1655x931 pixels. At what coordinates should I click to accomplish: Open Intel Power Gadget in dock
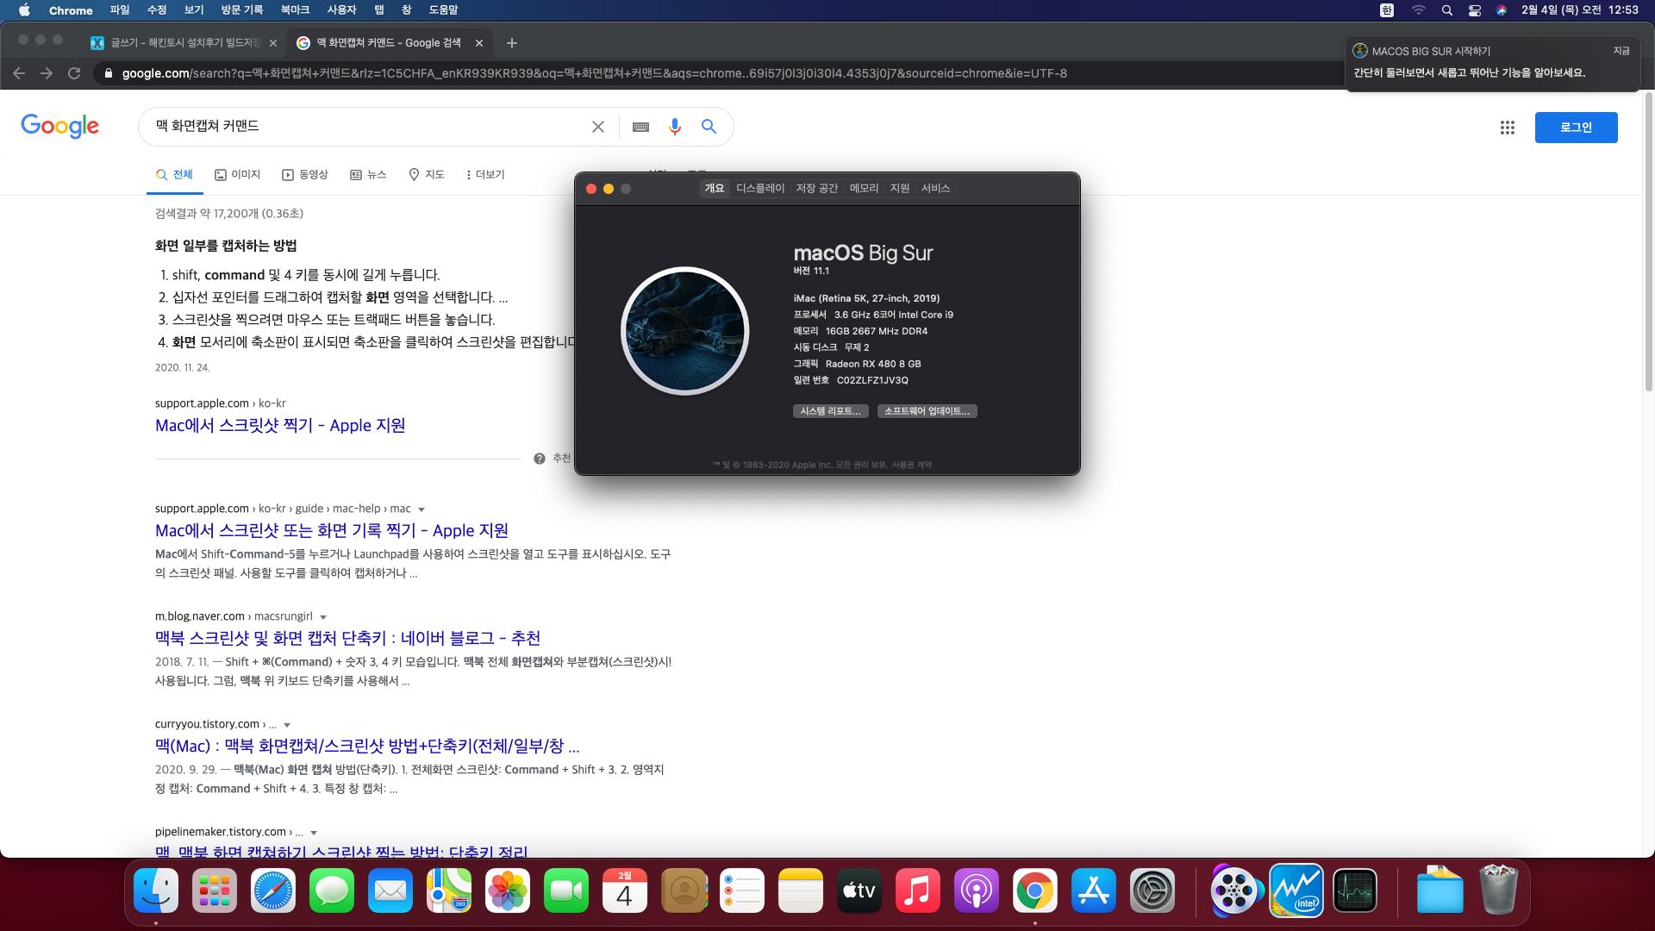coord(1296,890)
